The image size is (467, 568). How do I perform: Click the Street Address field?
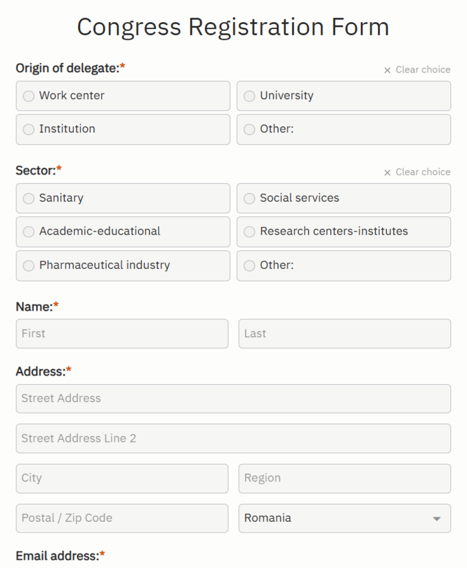coord(233,398)
